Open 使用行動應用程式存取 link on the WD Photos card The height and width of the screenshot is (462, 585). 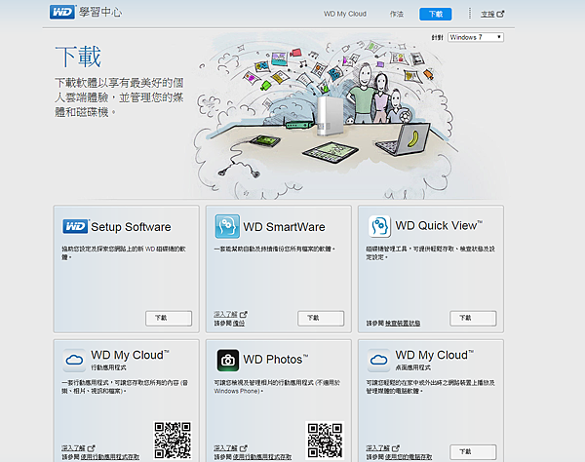262,457
